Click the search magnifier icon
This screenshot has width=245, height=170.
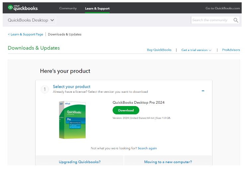click(x=236, y=20)
